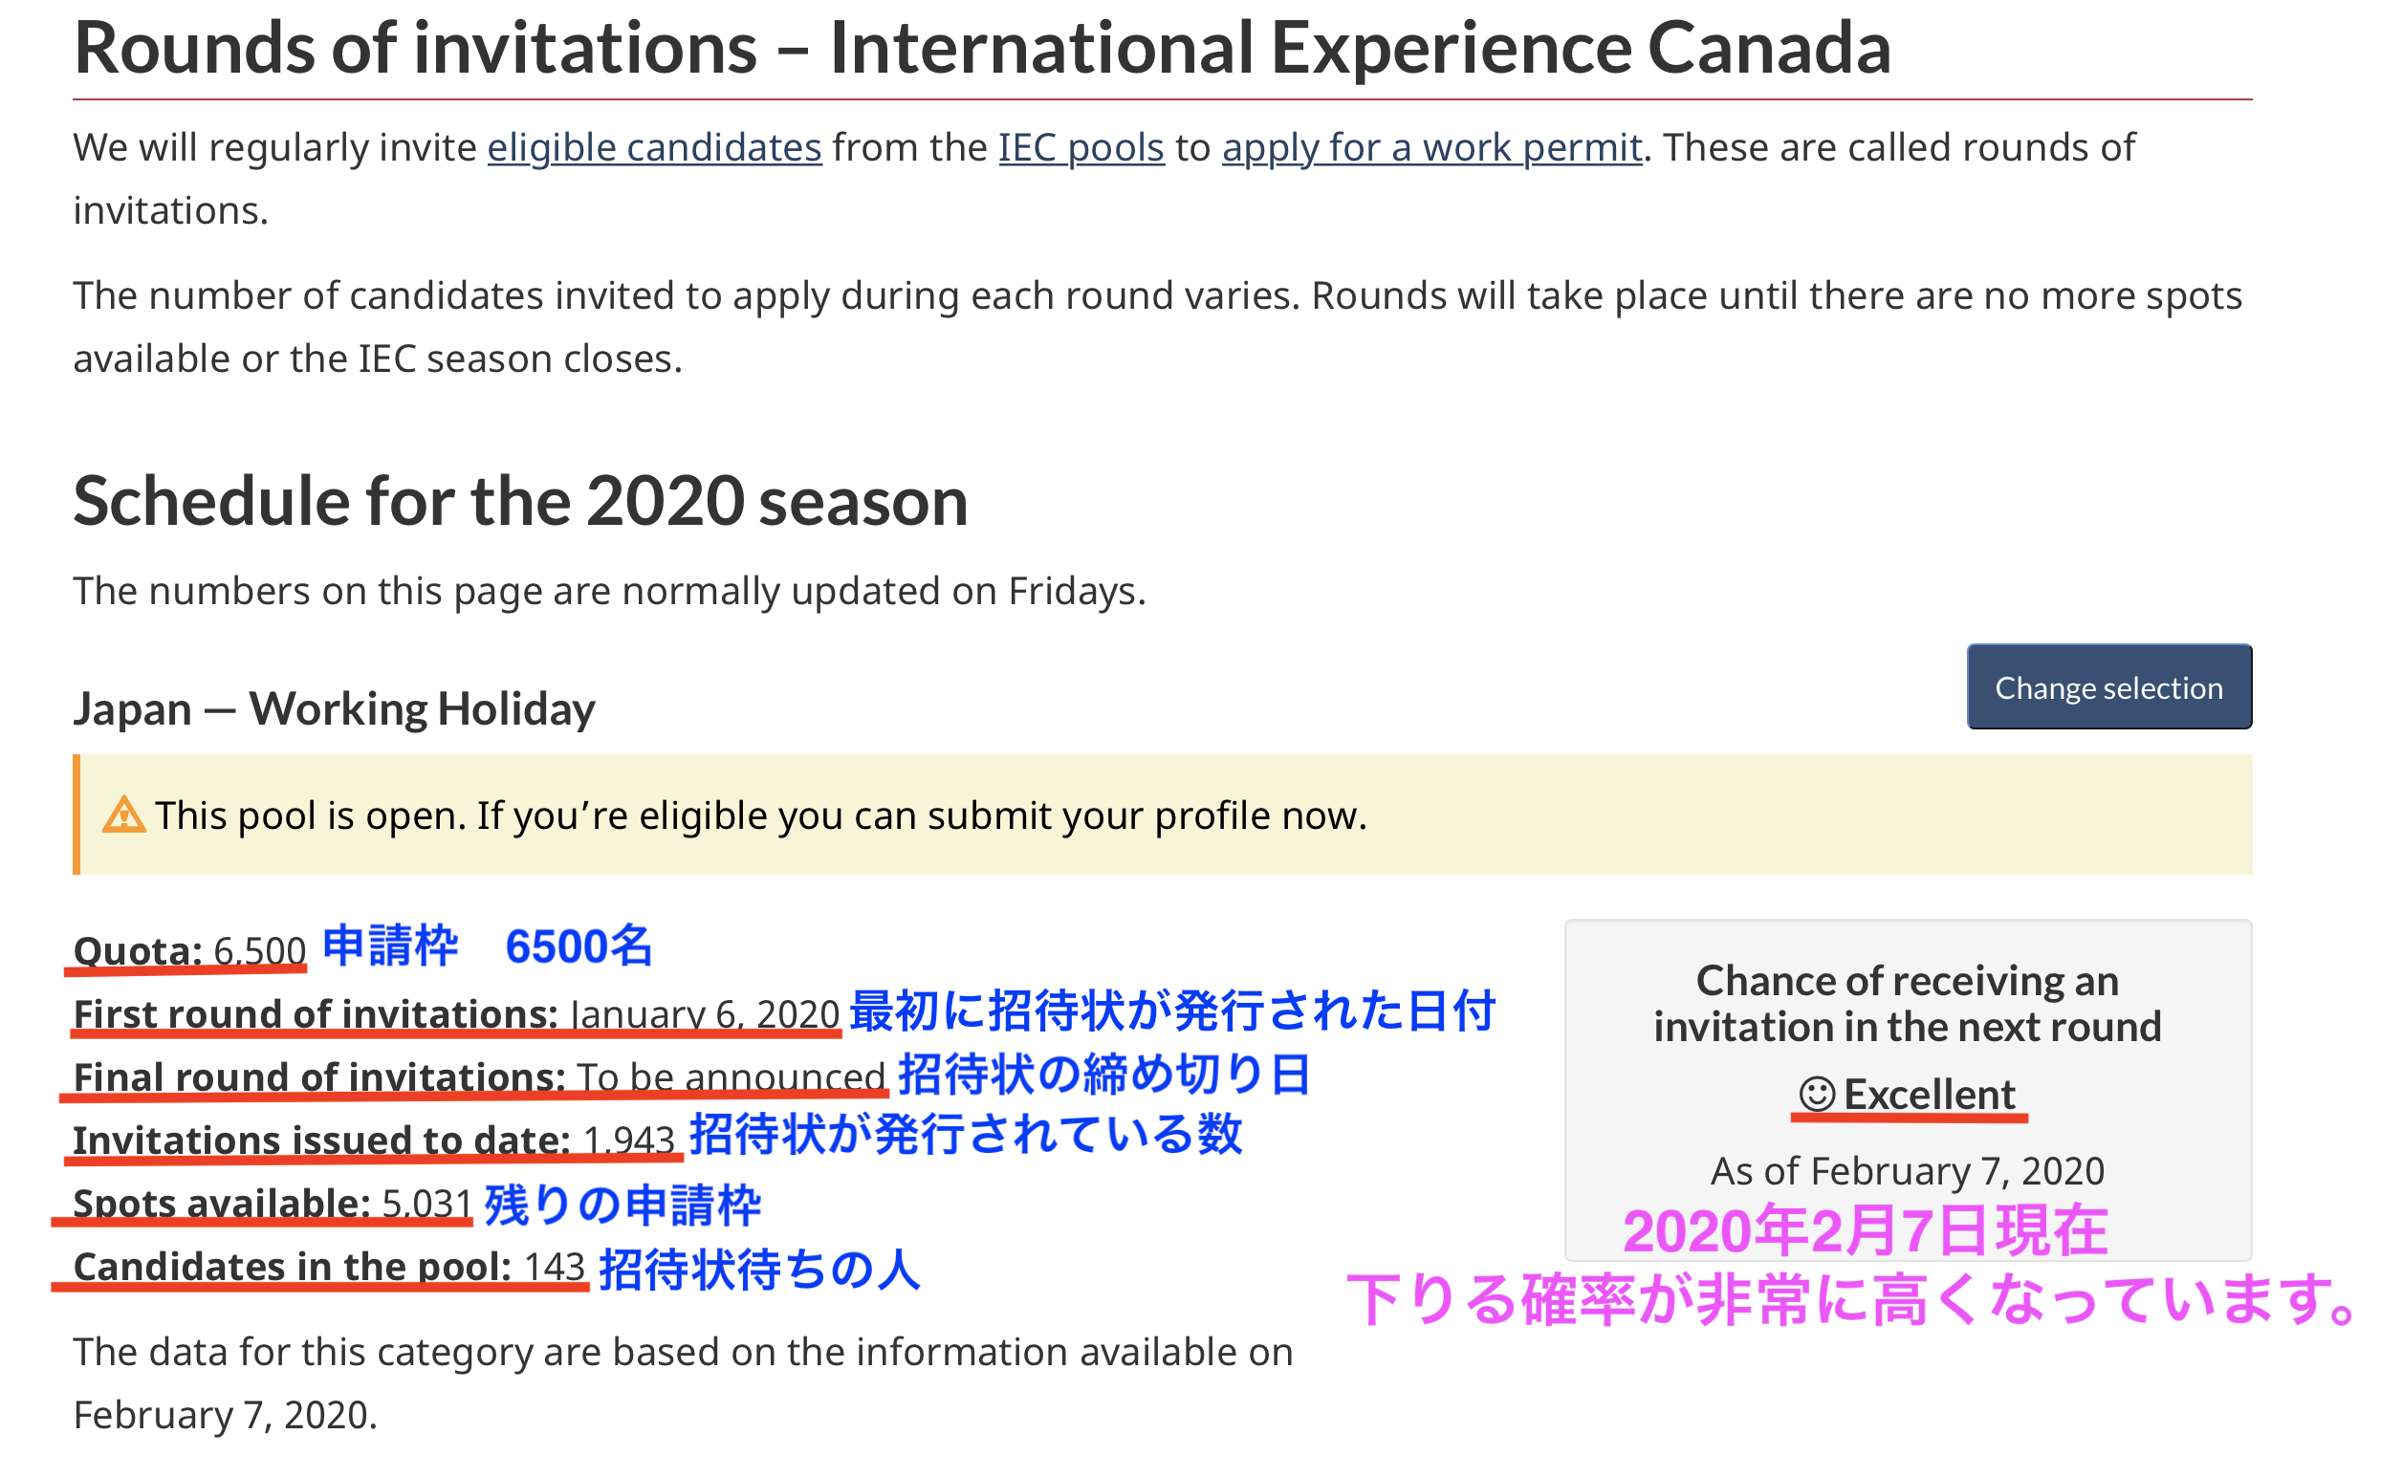Select 'Schedule for the 2020 season' heading
The width and height of the screenshot is (2402, 1478).
pos(520,501)
